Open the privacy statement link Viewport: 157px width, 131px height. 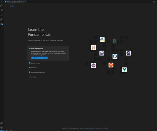click(90, 128)
